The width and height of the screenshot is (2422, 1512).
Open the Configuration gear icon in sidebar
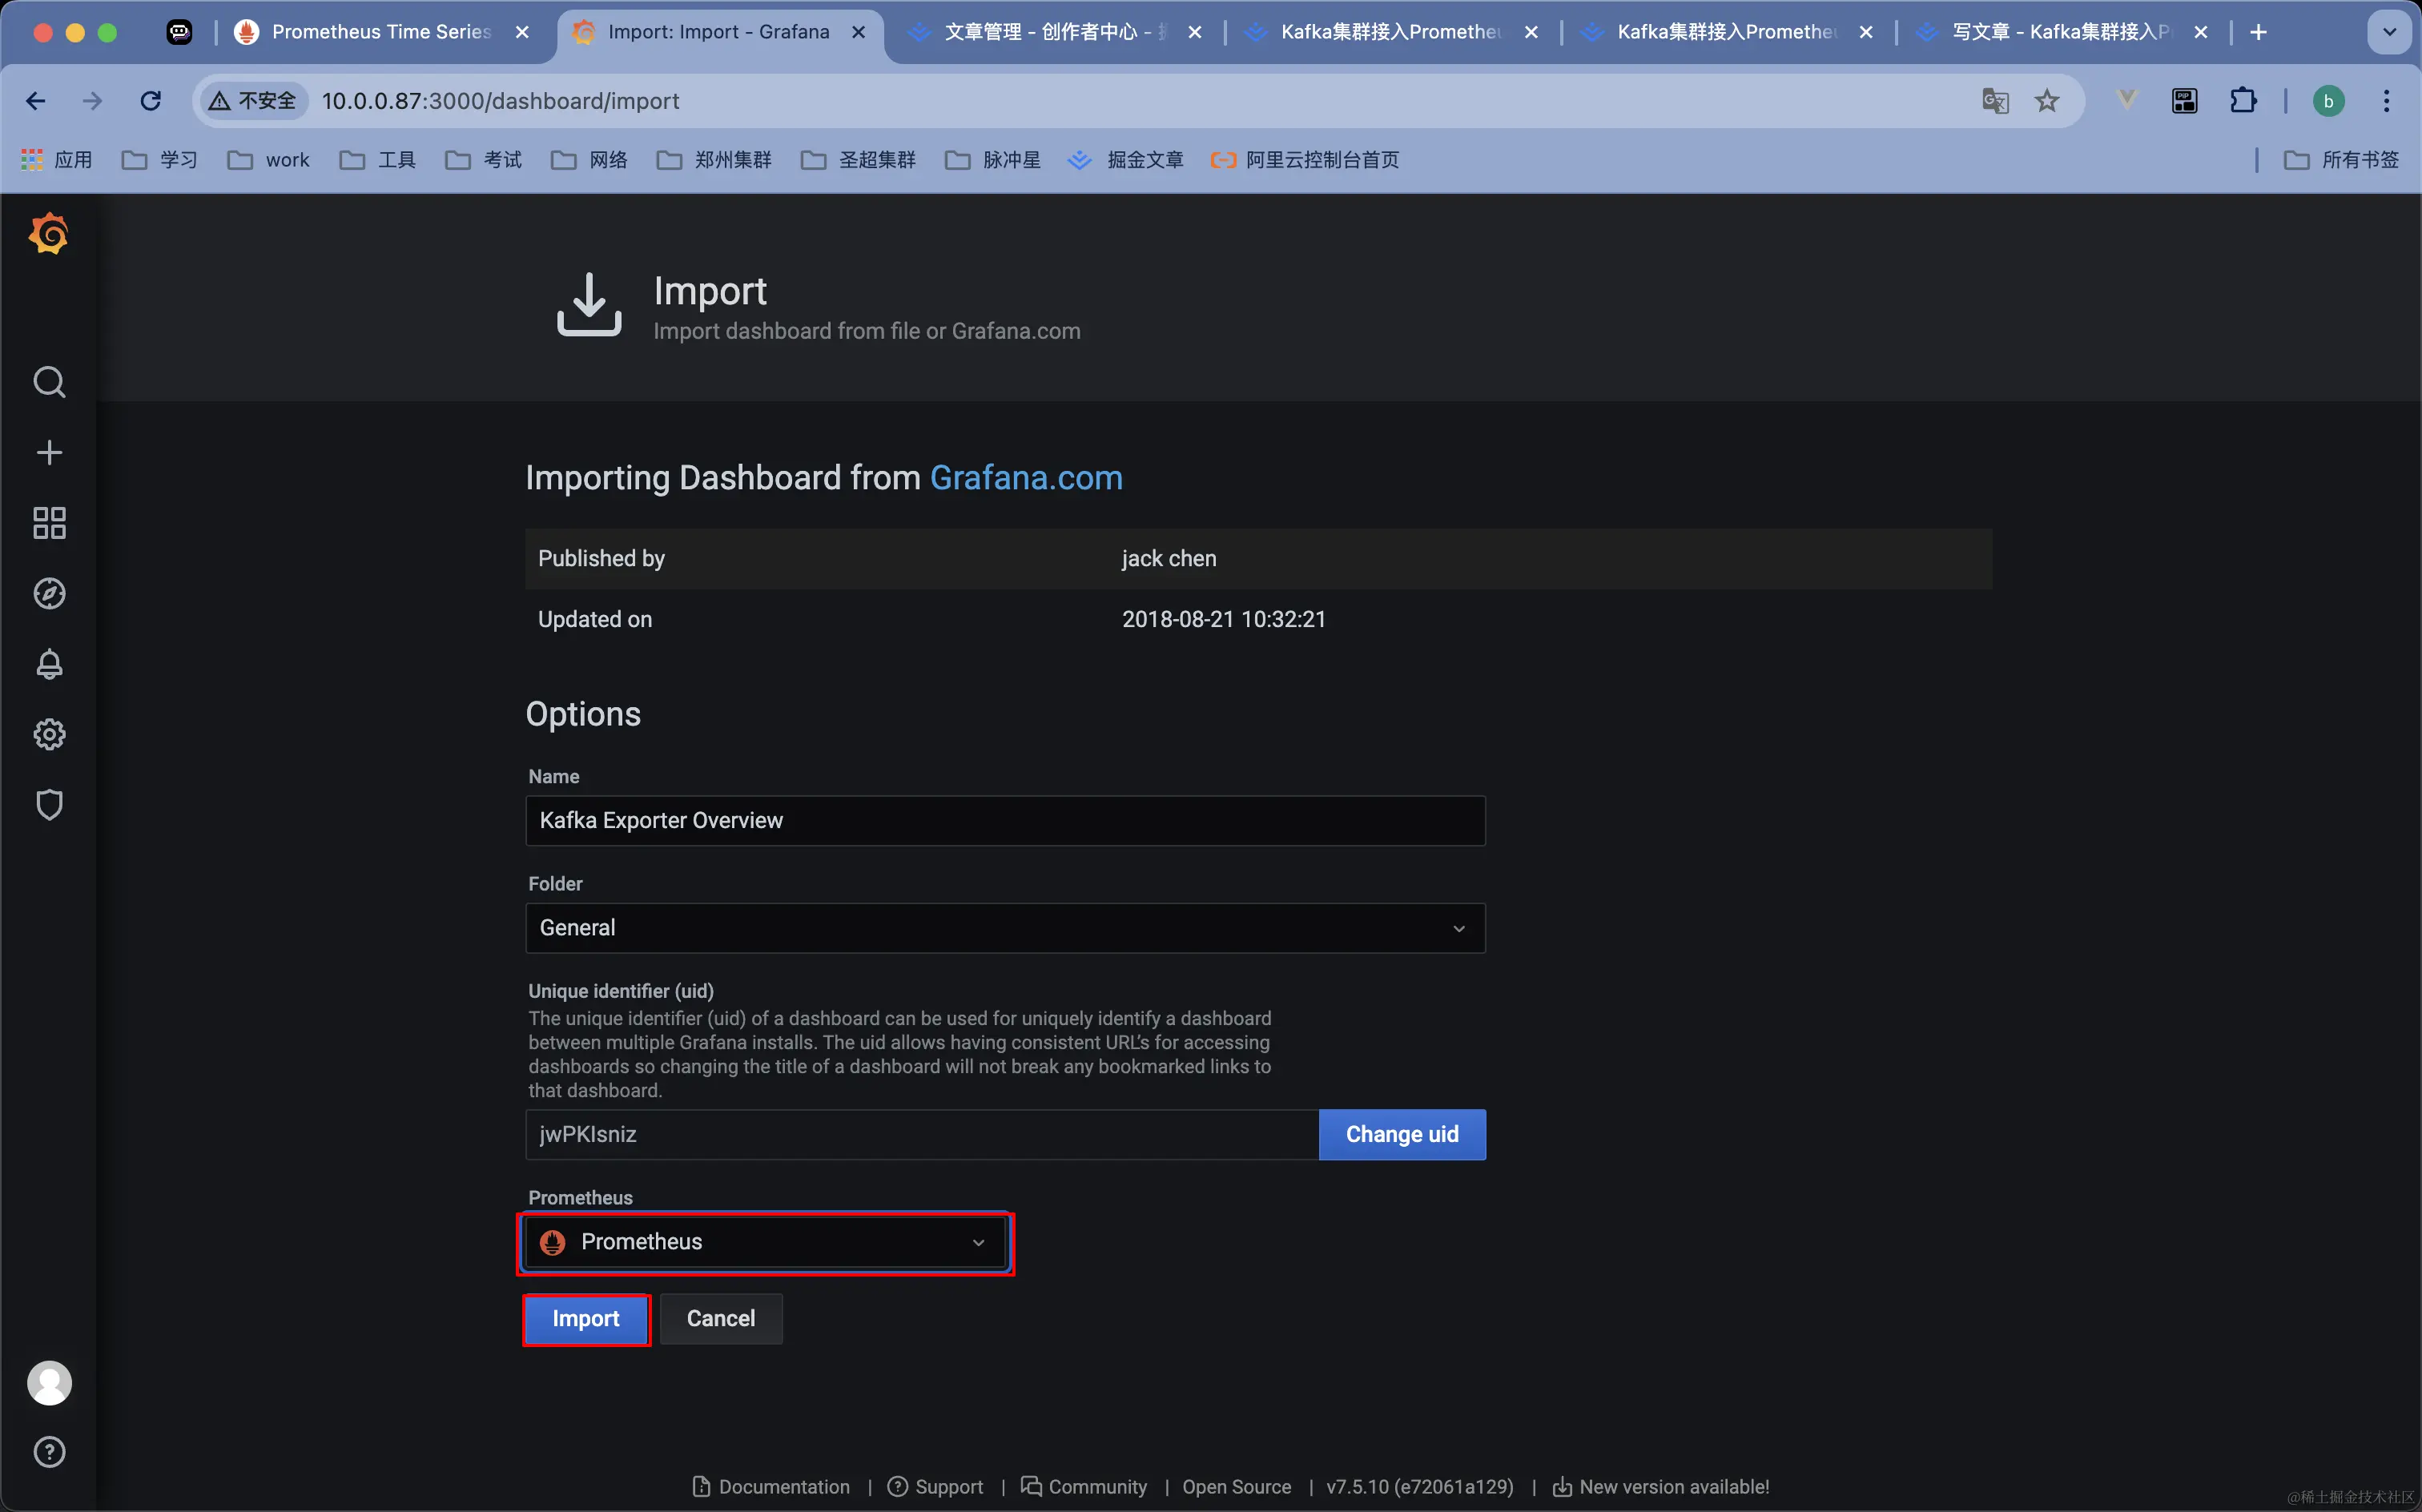click(x=49, y=734)
